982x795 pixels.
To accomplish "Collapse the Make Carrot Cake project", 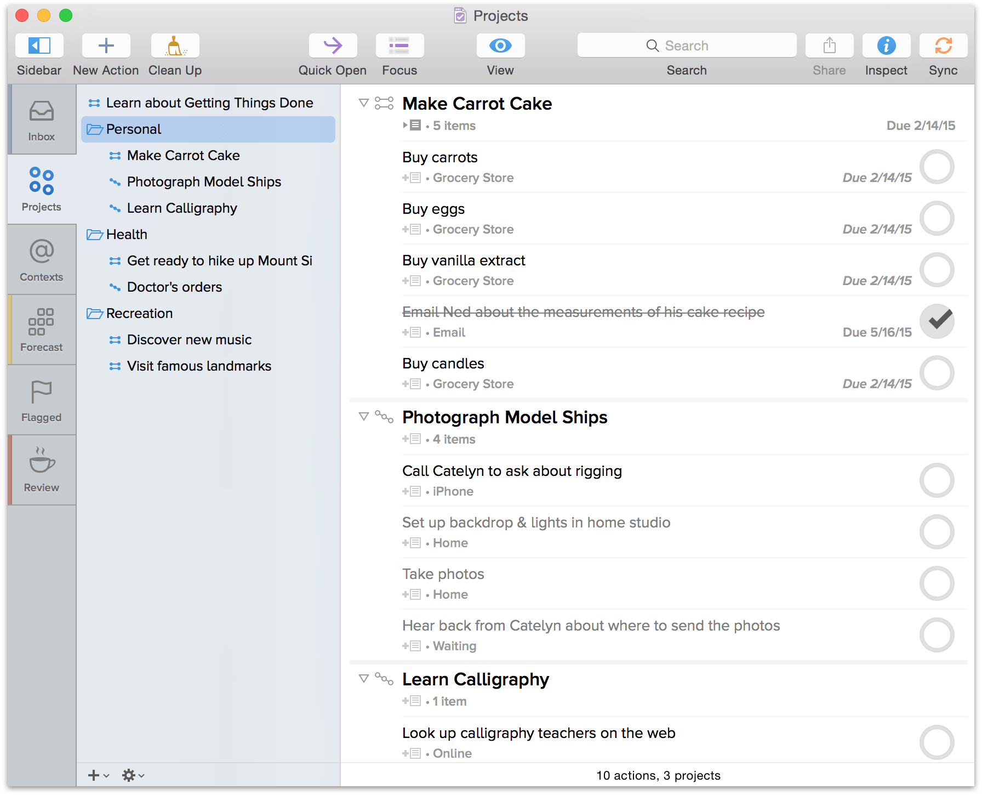I will point(363,103).
